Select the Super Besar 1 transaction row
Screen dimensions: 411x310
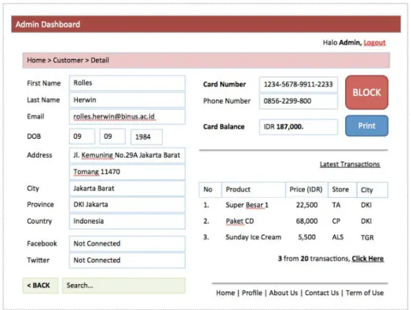293,205
